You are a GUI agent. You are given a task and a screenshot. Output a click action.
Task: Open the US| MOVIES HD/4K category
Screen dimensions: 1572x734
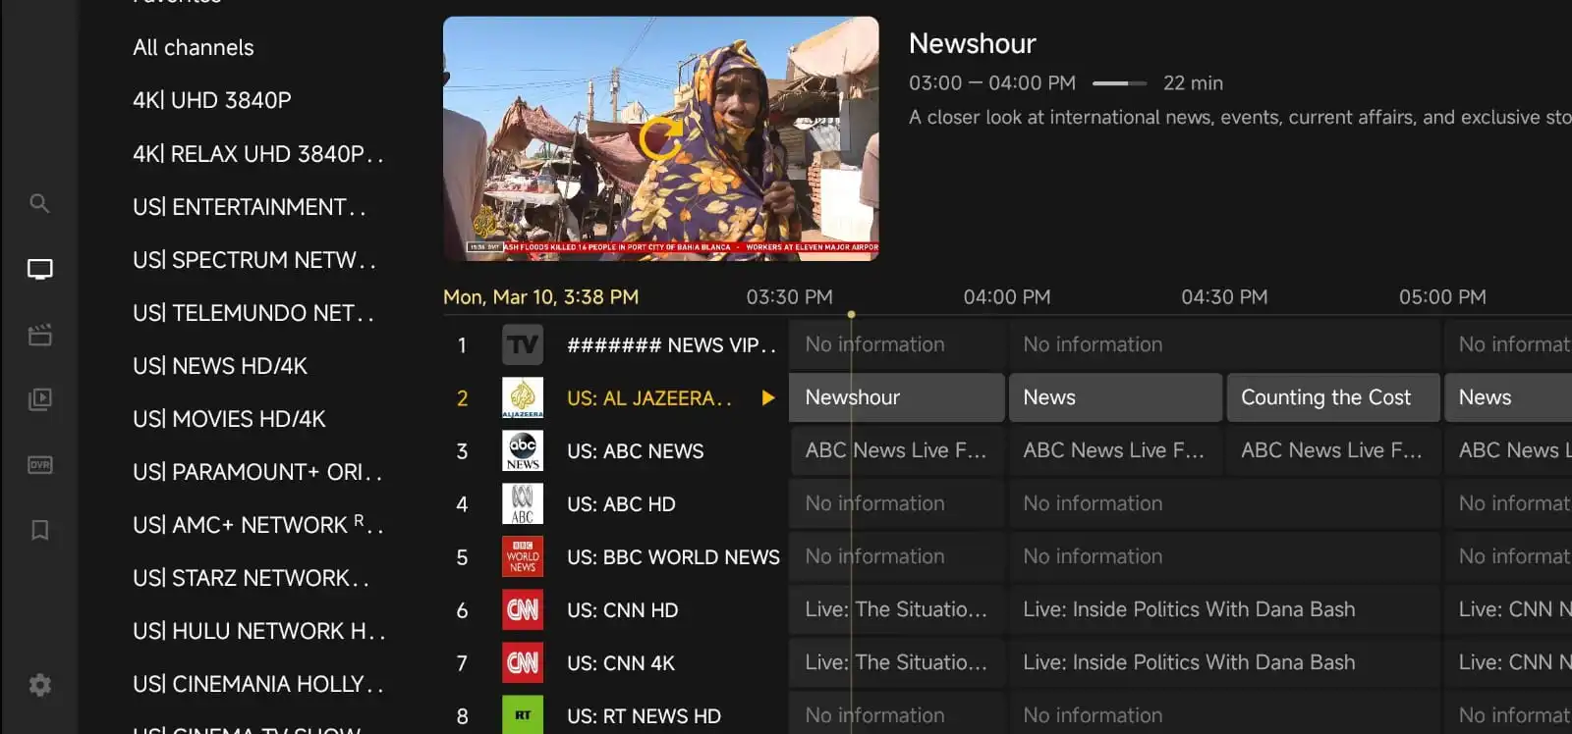229,419
